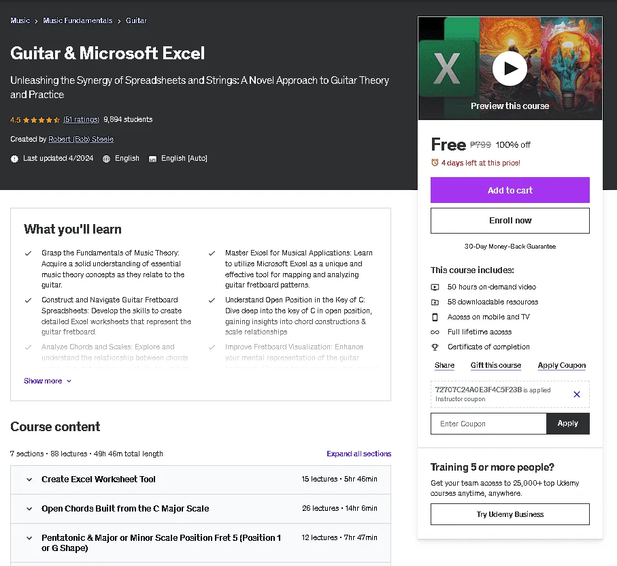Viewport: 617px width, 566px height.
Task: Click the closed captions icon
Action: pyautogui.click(x=152, y=159)
